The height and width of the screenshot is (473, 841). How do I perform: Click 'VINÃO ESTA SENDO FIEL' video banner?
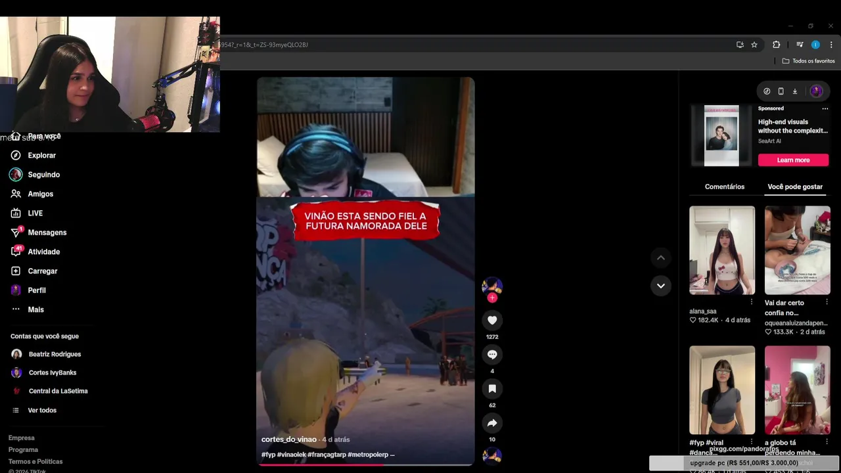[365, 221]
